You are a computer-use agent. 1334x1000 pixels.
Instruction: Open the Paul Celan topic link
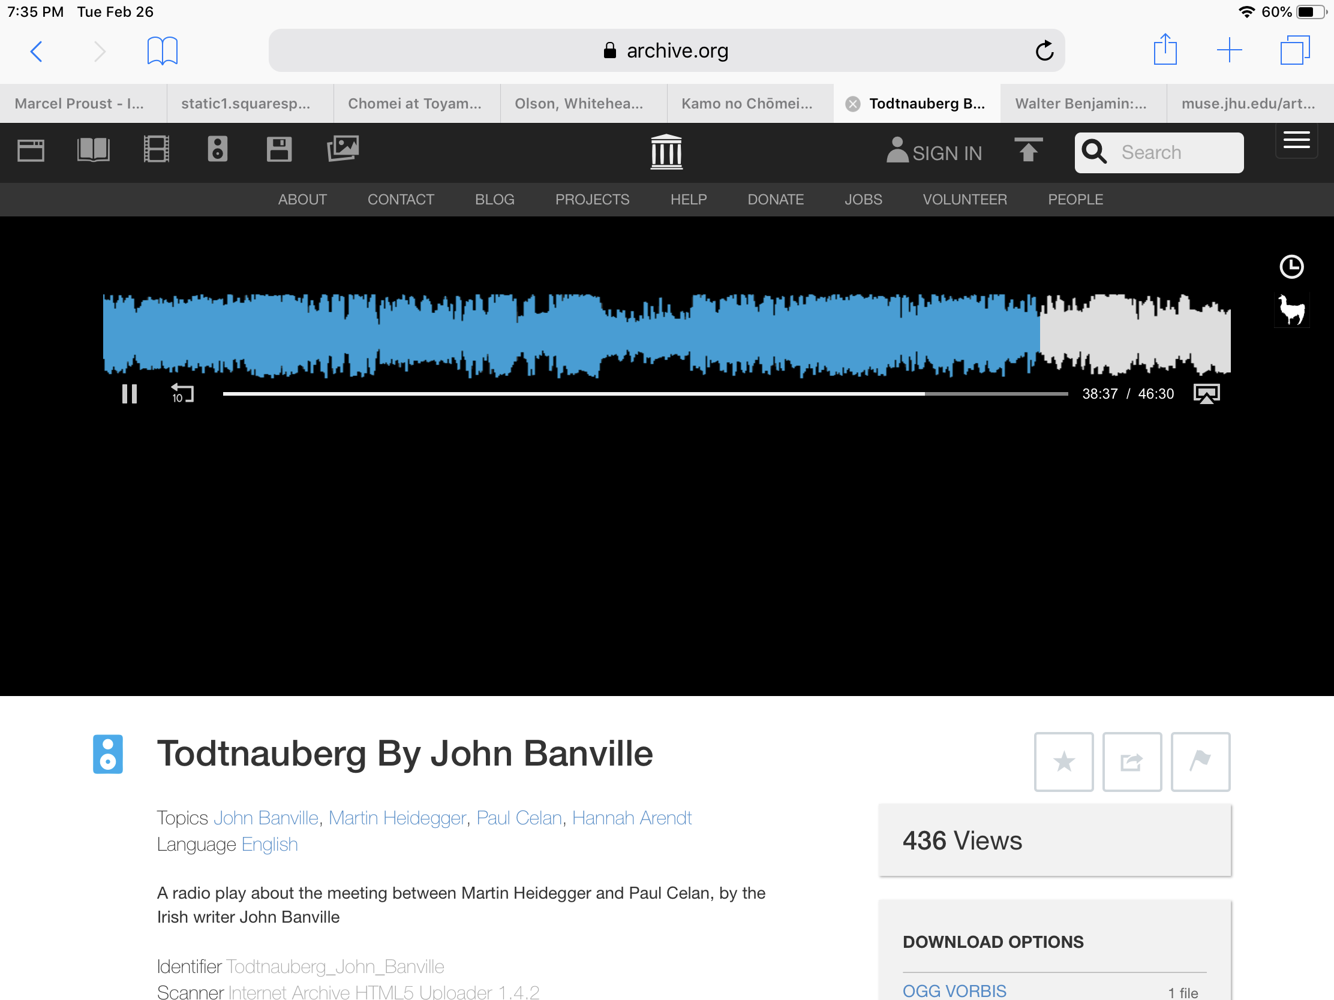519,818
